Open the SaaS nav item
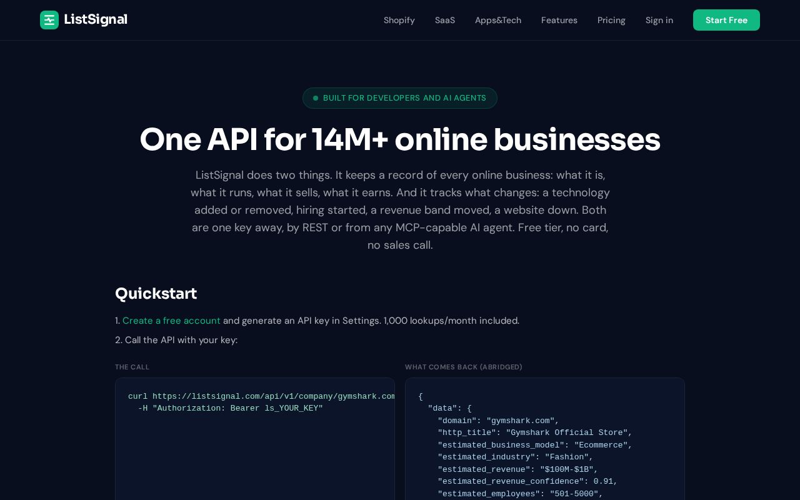The width and height of the screenshot is (800, 500). (x=445, y=20)
